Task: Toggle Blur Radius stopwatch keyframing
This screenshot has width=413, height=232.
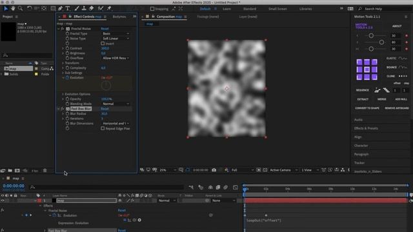Action: click(x=67, y=113)
